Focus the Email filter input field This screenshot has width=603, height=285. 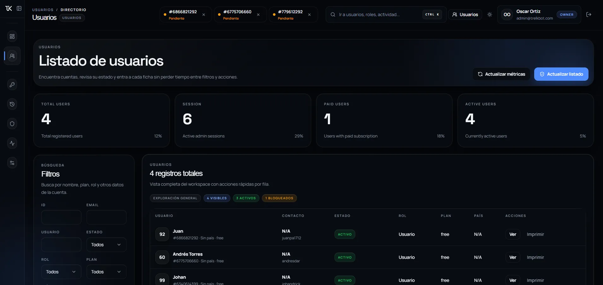pyautogui.click(x=106, y=217)
